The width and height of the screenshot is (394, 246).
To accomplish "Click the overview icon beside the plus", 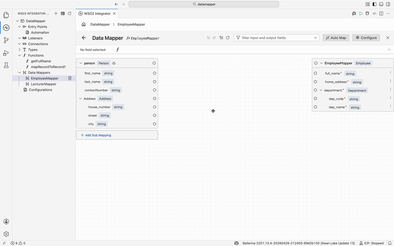I will tap(63, 13).
